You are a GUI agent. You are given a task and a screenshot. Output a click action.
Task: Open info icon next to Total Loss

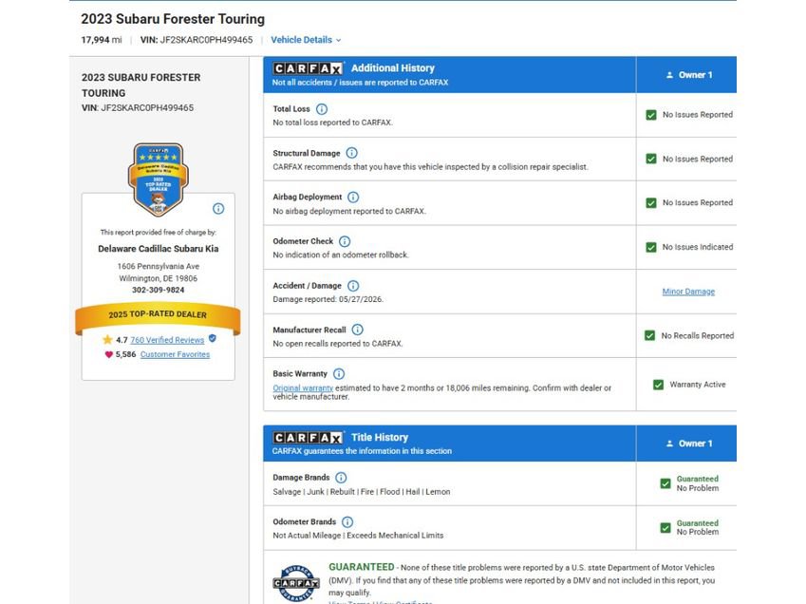(321, 109)
